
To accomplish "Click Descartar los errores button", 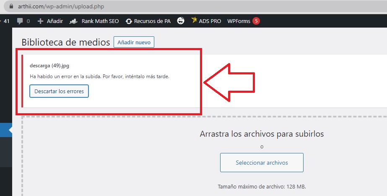I will 59,91.
